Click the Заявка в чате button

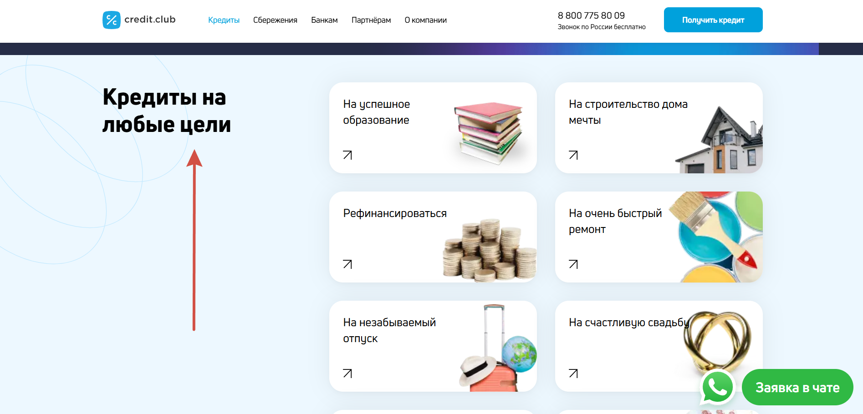click(x=797, y=387)
